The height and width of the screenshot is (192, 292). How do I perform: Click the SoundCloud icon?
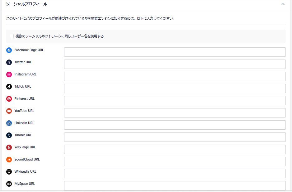tap(9, 160)
